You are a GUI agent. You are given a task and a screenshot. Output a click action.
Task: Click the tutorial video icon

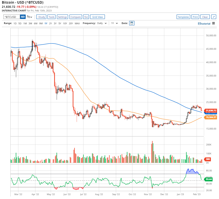tap(199, 24)
